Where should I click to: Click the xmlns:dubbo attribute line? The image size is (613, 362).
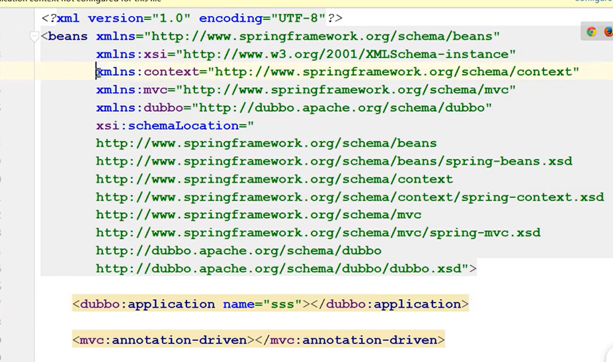[x=294, y=108]
